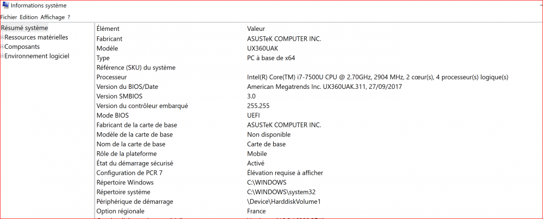Expand the Ressources matérielles node
Image resolution: width=543 pixels, height=219 pixels.
coord(3,37)
